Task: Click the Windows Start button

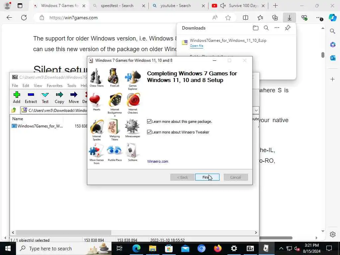Action: [8, 248]
